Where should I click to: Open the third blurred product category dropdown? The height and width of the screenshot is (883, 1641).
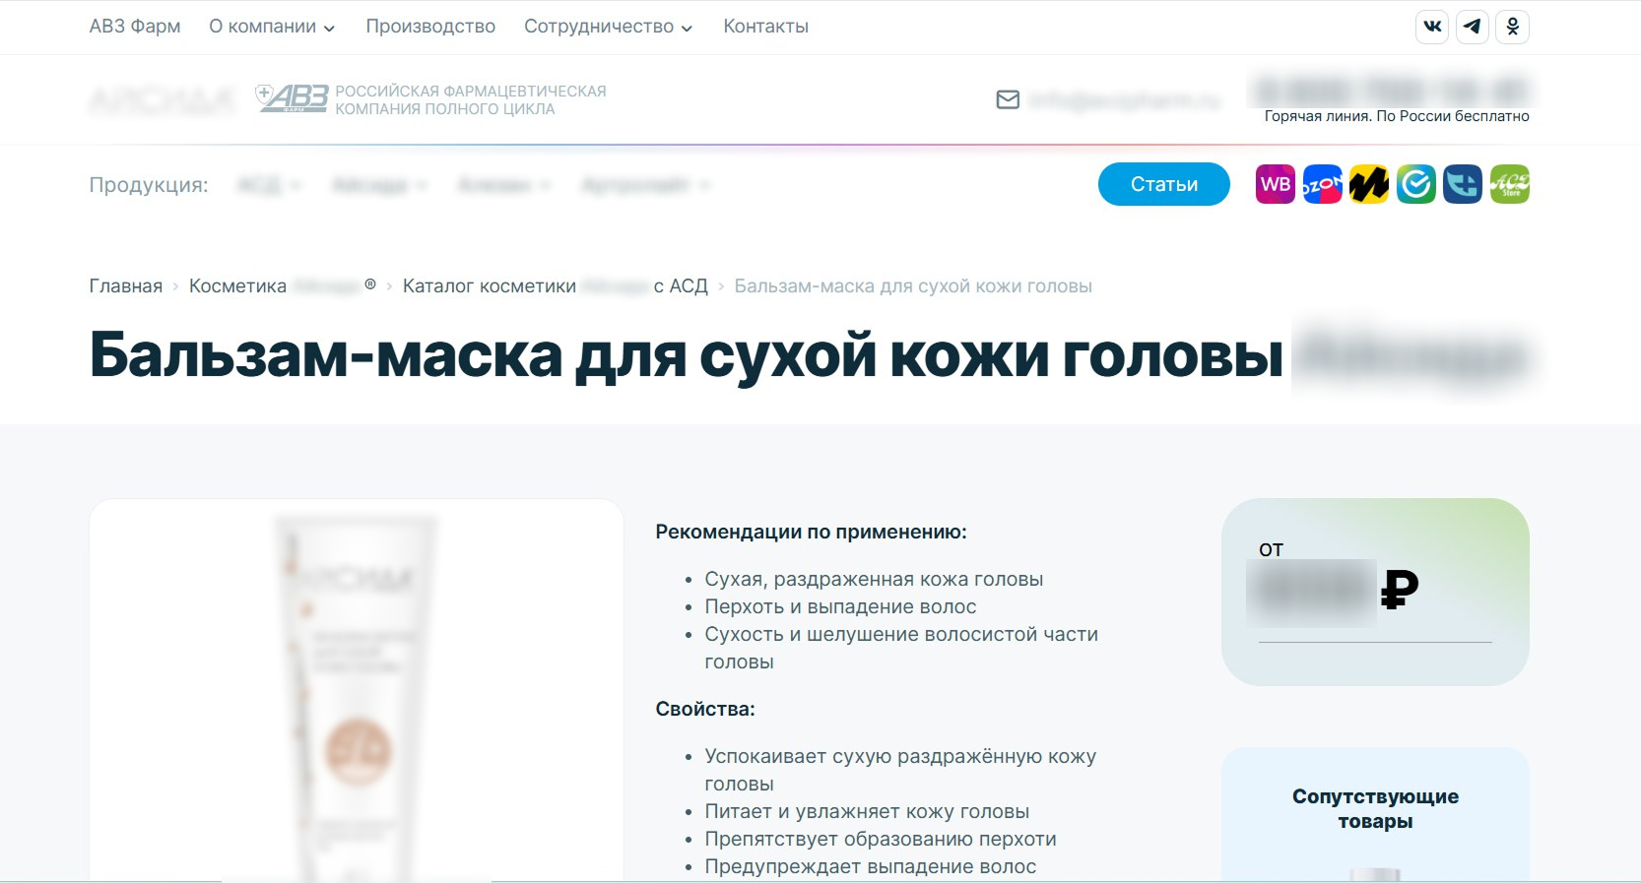pyautogui.click(x=504, y=185)
